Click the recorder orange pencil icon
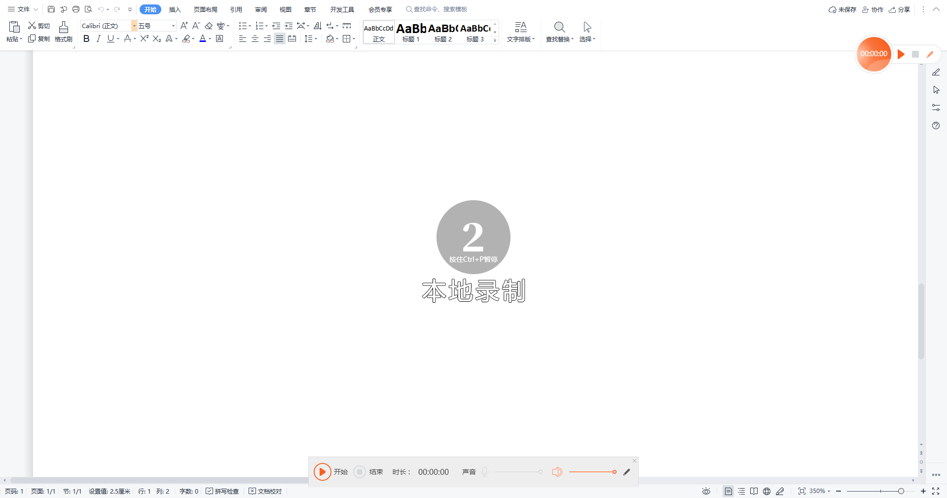Viewport: 947px width, 498px height. 930,54
